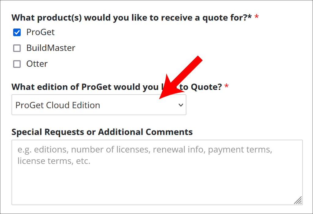The width and height of the screenshot is (313, 214).
Task: Click the ProGet option label text
Action: [40, 32]
